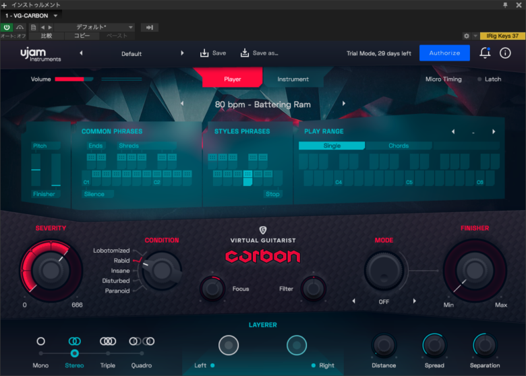526x376 pixels.
Task: Select the Triple three-circle icon
Action: [x=108, y=341]
